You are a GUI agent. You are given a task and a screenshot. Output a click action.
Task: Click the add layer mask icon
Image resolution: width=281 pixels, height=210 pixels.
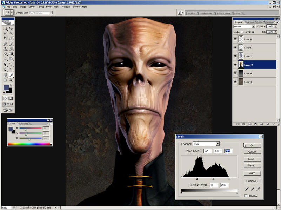pos(250,124)
